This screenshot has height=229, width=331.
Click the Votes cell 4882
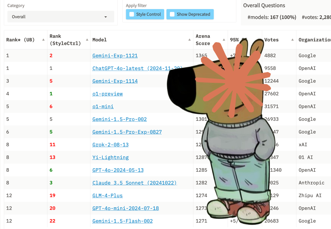coord(270,55)
